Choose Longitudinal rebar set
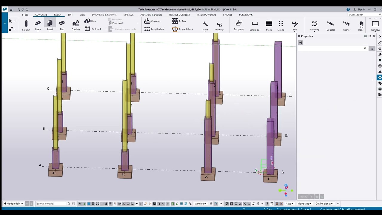 point(154,29)
